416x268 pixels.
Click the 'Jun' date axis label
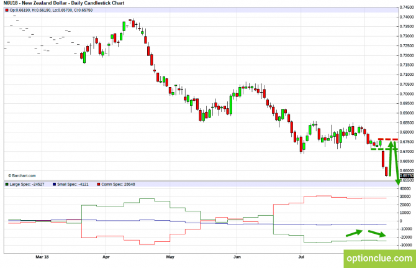pos(237,257)
